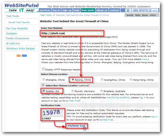Click Website Test behind Great Firewall breadcrumb
Screen dimensions: 164x136
coord(82,15)
